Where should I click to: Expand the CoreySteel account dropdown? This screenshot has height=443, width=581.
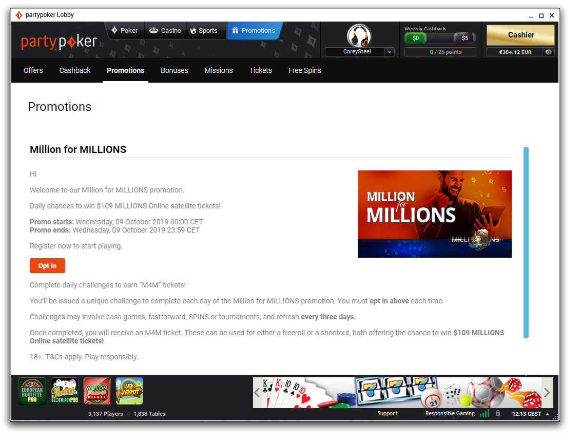[389, 52]
